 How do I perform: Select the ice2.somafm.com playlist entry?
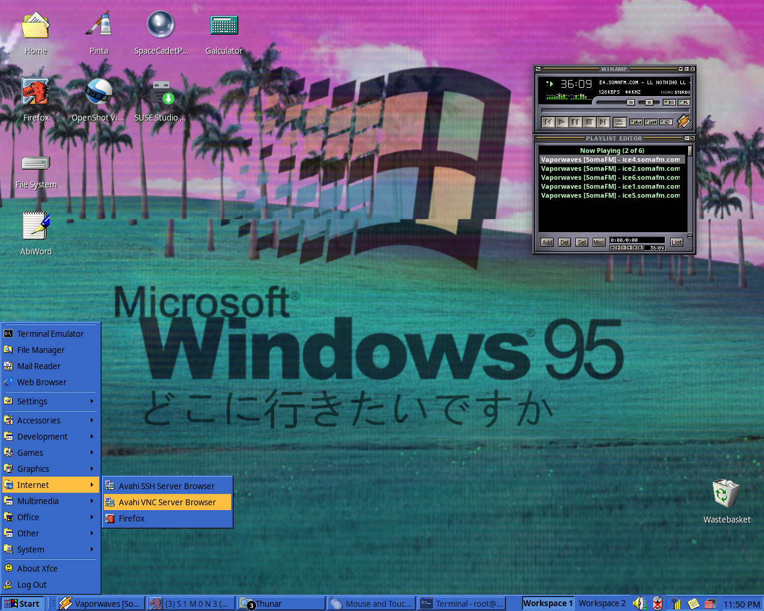(610, 168)
